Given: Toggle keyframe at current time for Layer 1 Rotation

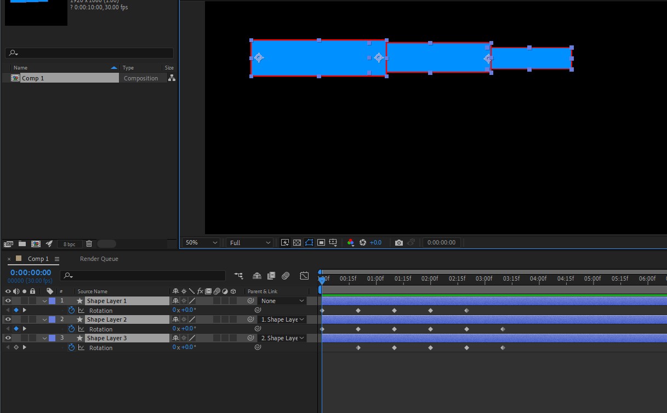Looking at the screenshot, I should pos(16,310).
